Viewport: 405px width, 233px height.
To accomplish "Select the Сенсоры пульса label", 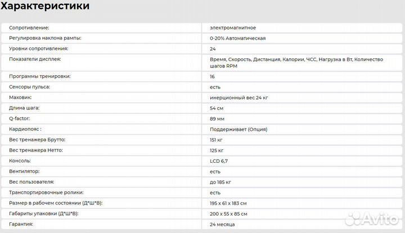I will coord(30,87).
